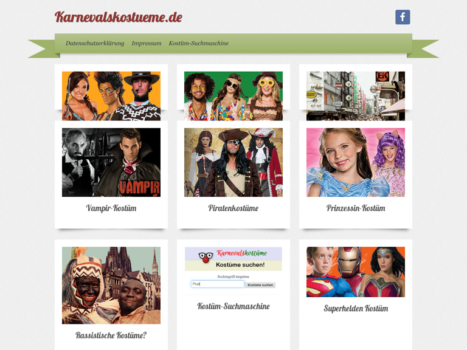
Task: Open the princess costume image
Action: coord(356,162)
